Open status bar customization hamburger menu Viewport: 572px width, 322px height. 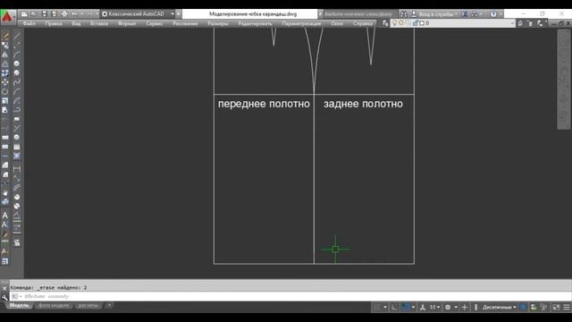point(566,308)
